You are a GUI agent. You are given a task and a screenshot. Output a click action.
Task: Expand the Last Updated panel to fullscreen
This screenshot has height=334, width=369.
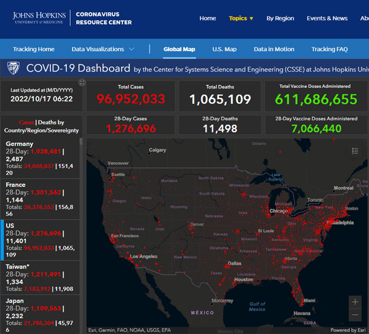pyautogui.click(x=82, y=82)
